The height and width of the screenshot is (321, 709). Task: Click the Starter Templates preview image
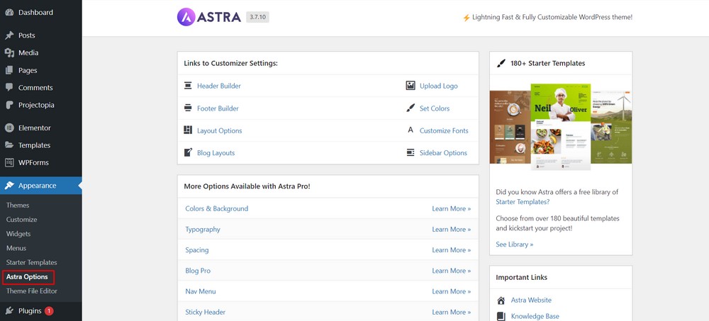561,127
